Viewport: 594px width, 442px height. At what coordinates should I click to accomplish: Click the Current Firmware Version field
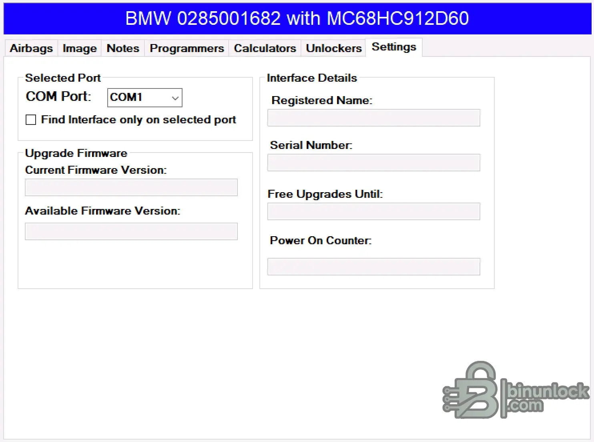(x=131, y=187)
